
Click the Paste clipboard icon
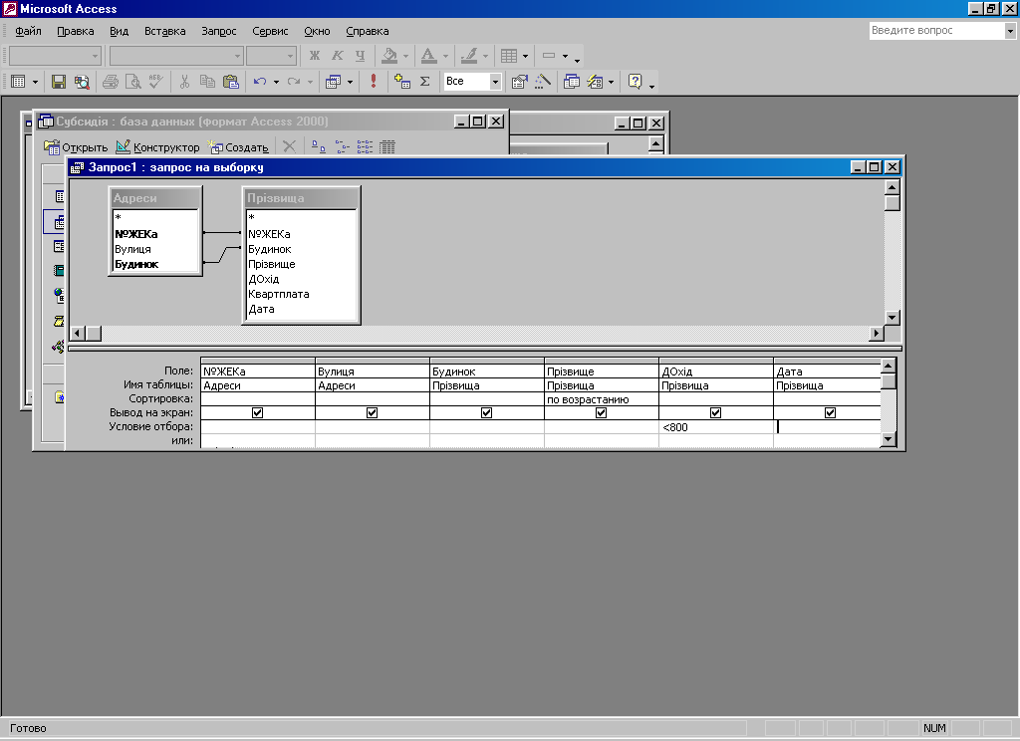click(231, 82)
